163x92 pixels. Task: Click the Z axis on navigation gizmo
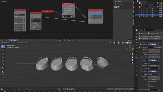(x=130, y=46)
